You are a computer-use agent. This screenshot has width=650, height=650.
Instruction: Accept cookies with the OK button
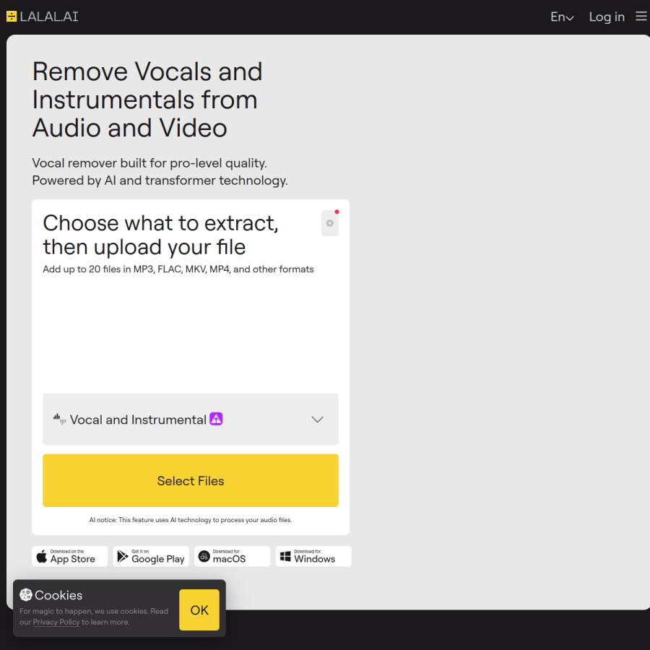pyautogui.click(x=199, y=610)
